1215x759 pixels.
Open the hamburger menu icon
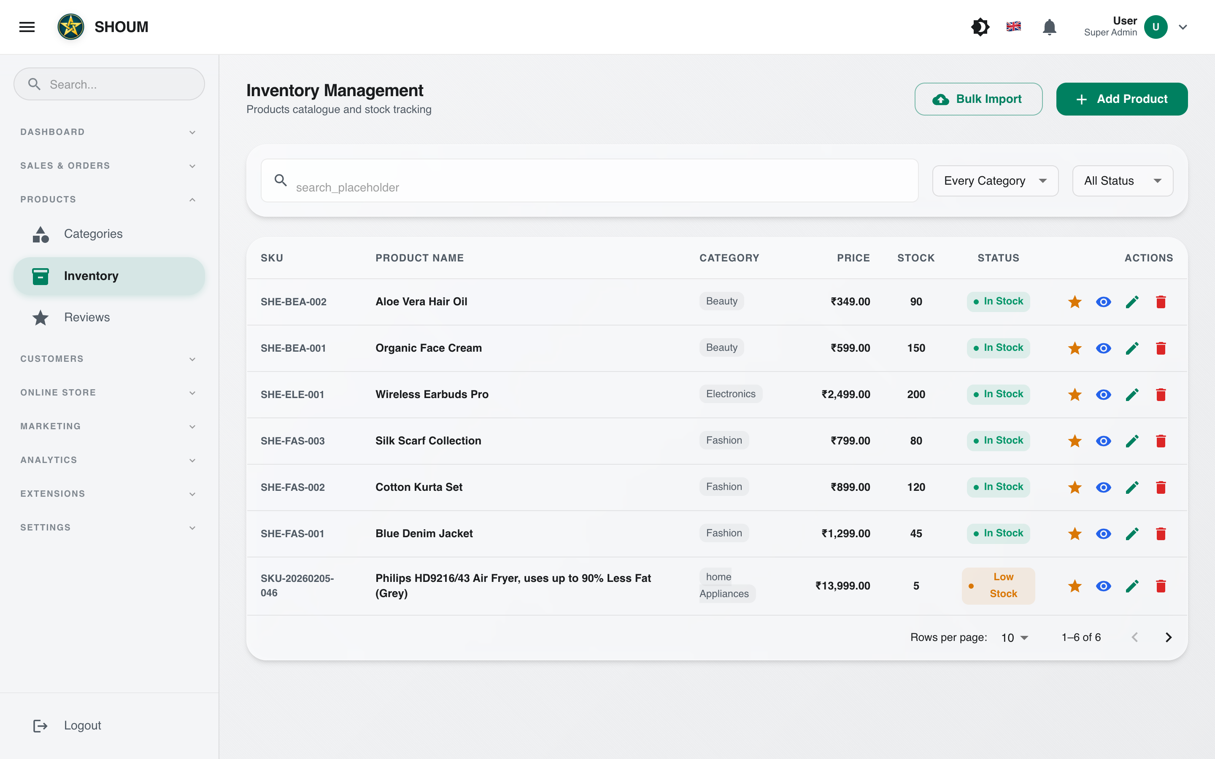coord(26,27)
